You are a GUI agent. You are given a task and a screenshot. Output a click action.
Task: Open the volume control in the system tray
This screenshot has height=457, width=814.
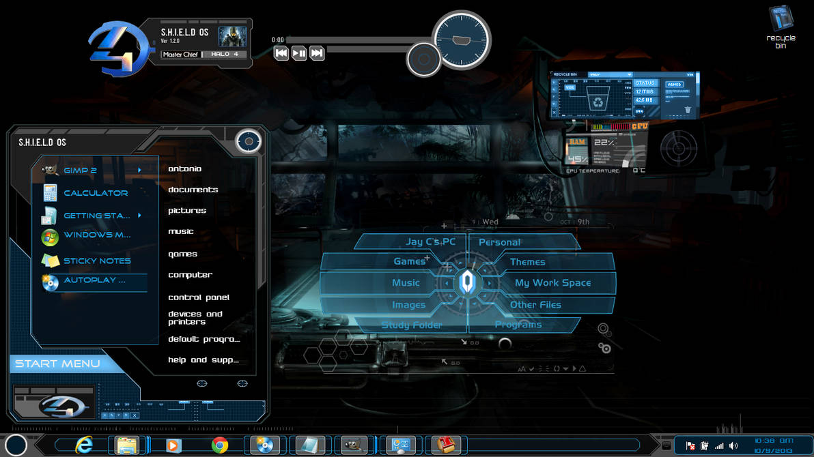coord(733,446)
